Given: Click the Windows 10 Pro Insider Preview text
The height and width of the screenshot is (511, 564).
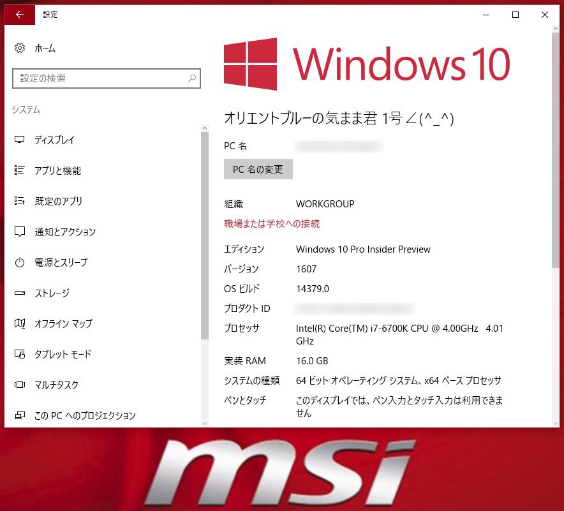Looking at the screenshot, I should [363, 249].
